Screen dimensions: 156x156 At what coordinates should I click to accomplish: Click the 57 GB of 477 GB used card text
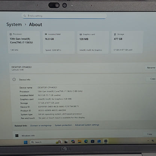pyautogui.click(x=123, y=50)
